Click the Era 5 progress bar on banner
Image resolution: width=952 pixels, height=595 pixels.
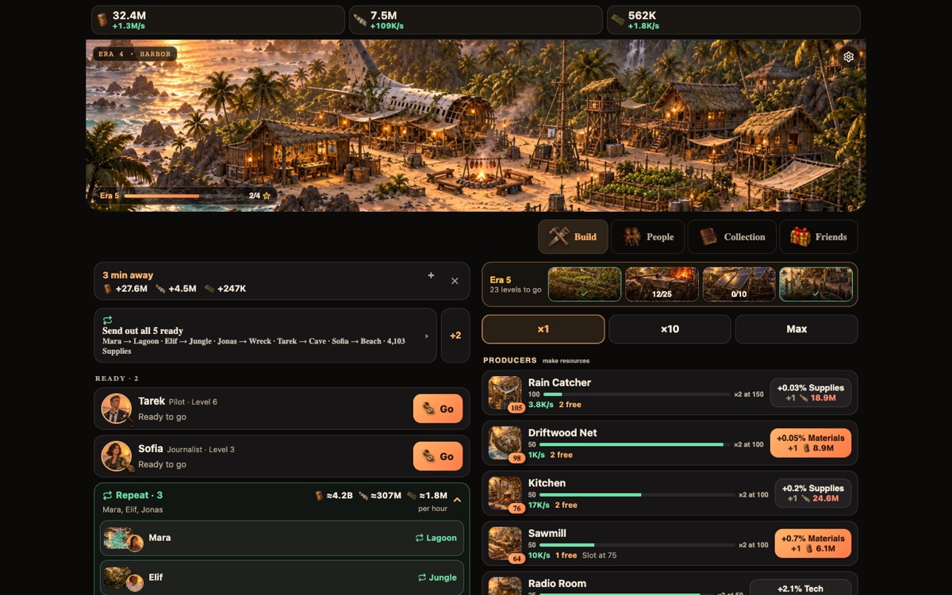click(x=184, y=195)
